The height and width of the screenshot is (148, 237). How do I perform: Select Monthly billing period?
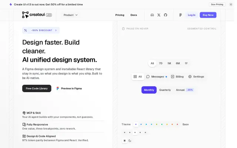(x=149, y=90)
